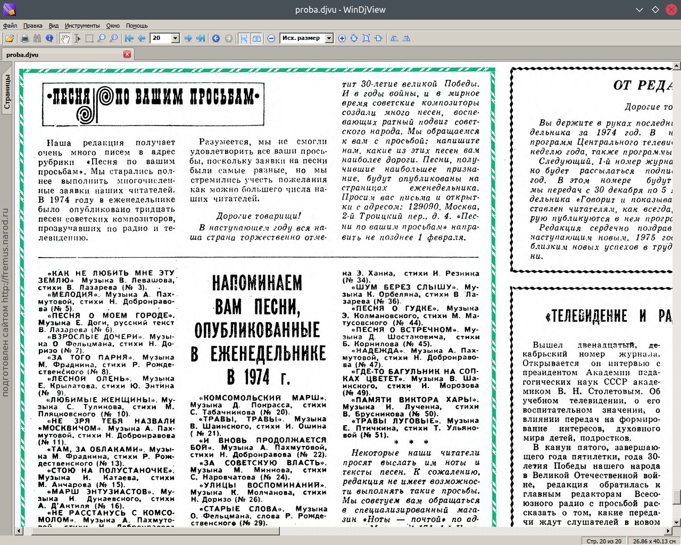
Task: Go to the first page
Action: [129, 38]
